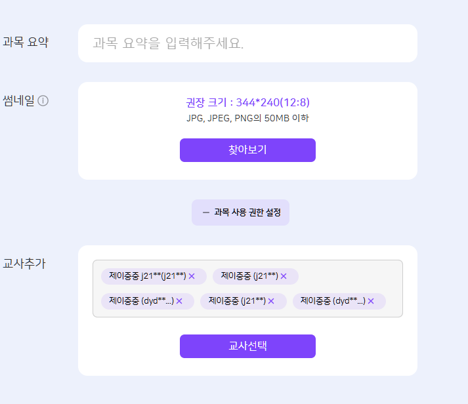Click empty area inside the teacher chips box

354,276
